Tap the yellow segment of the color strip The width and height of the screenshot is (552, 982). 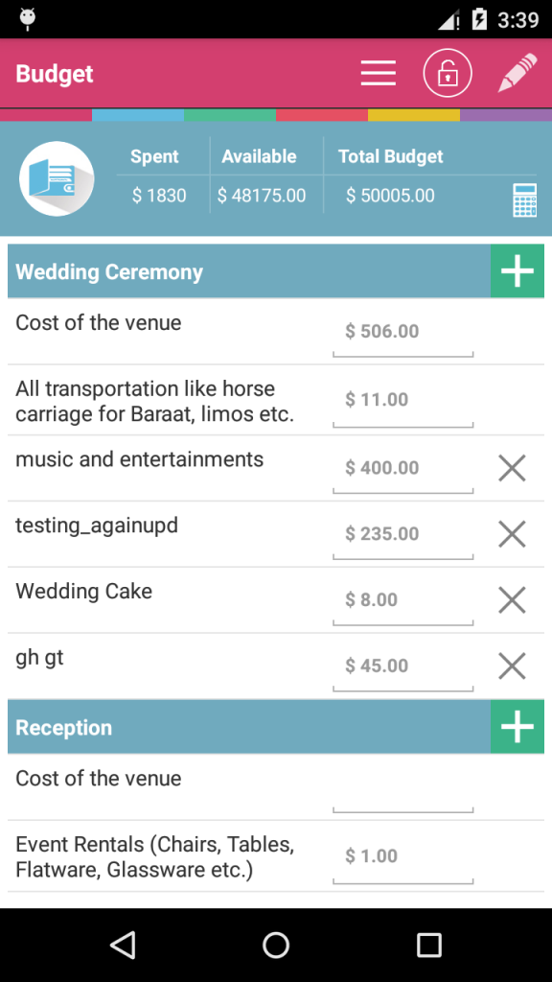[x=414, y=115]
